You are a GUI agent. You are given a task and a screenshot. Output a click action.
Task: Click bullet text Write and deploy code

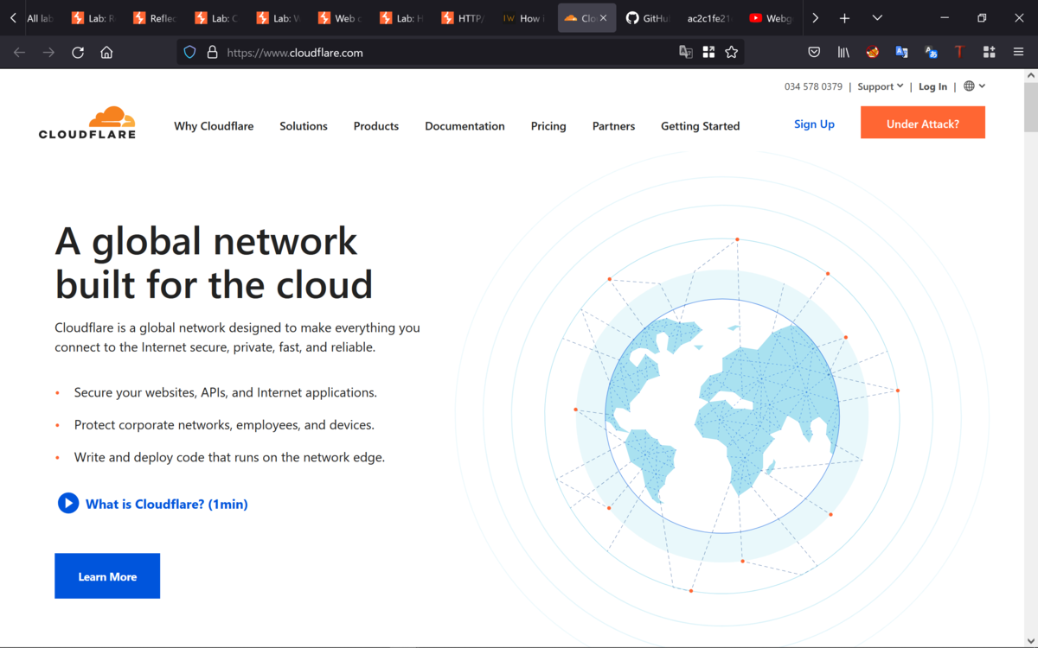click(229, 457)
